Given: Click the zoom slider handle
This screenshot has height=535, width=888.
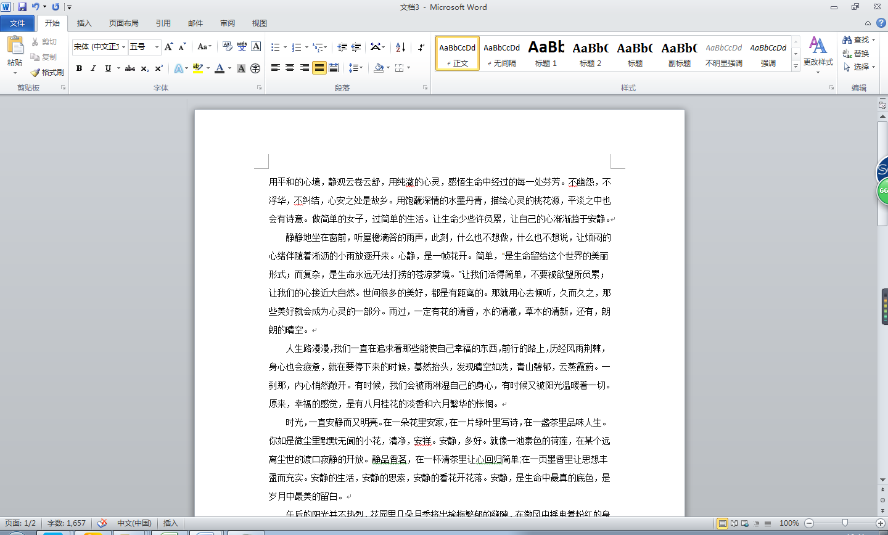Looking at the screenshot, I should 845,523.
